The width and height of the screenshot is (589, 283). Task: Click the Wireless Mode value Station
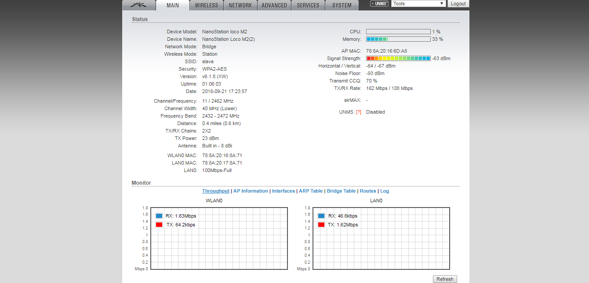210,54
